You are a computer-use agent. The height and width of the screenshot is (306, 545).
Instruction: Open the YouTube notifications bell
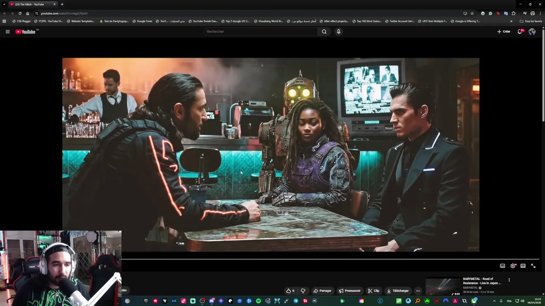pyautogui.click(x=520, y=31)
